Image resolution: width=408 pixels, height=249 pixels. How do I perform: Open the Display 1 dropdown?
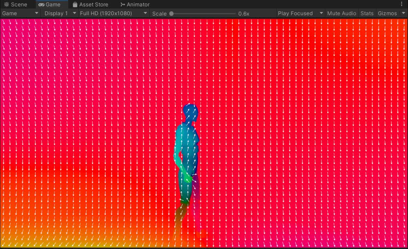point(60,13)
